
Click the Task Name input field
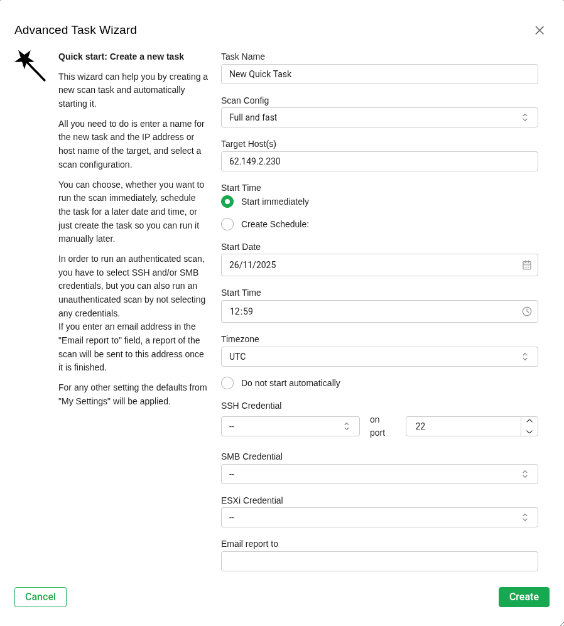click(x=379, y=74)
